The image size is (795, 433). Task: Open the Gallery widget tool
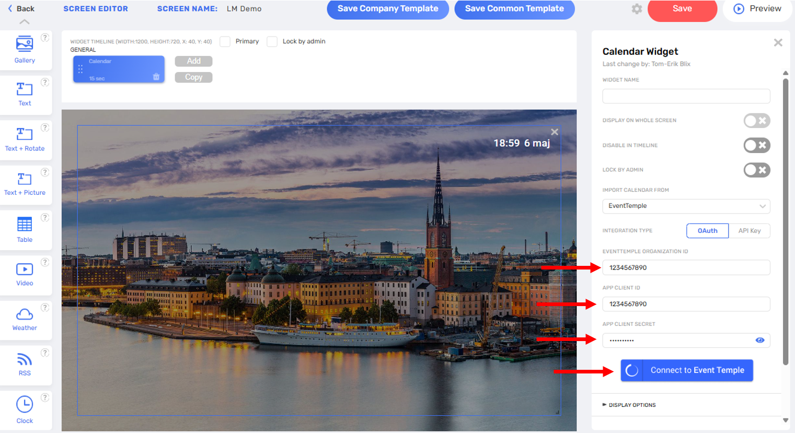tap(25, 50)
